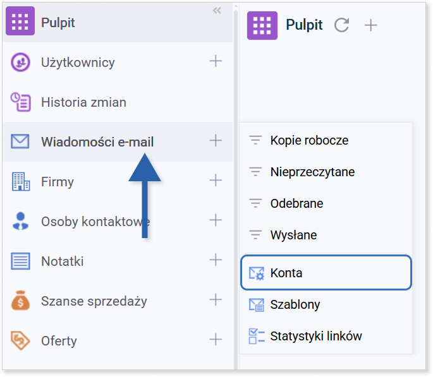Click the Notatki notes icon
The image size is (433, 377).
click(x=20, y=261)
